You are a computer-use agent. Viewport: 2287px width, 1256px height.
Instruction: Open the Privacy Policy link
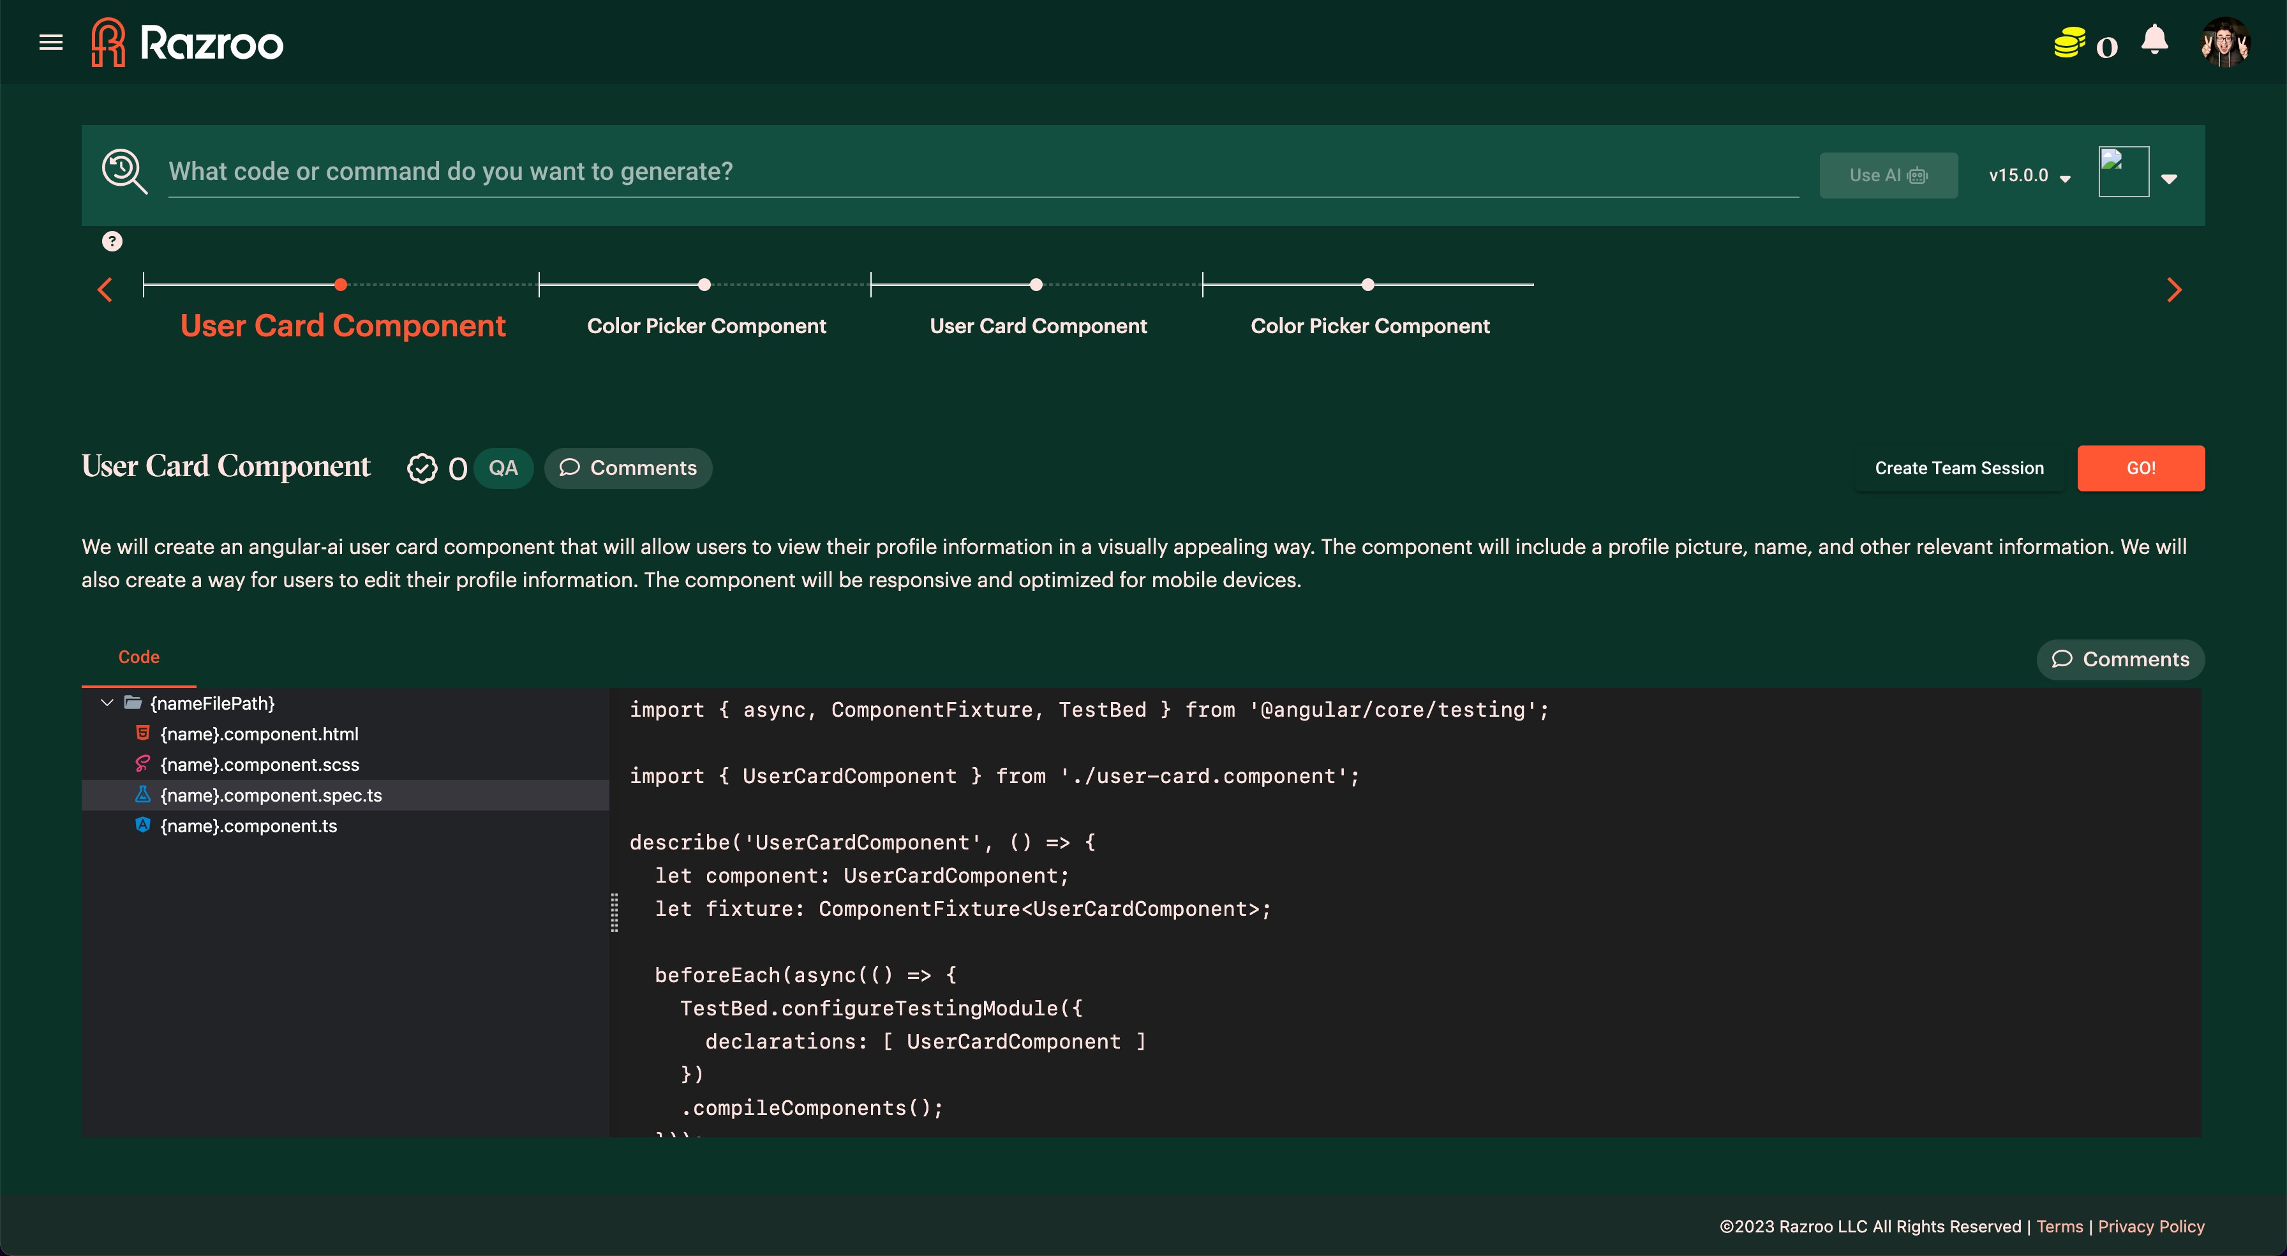2150,1226
